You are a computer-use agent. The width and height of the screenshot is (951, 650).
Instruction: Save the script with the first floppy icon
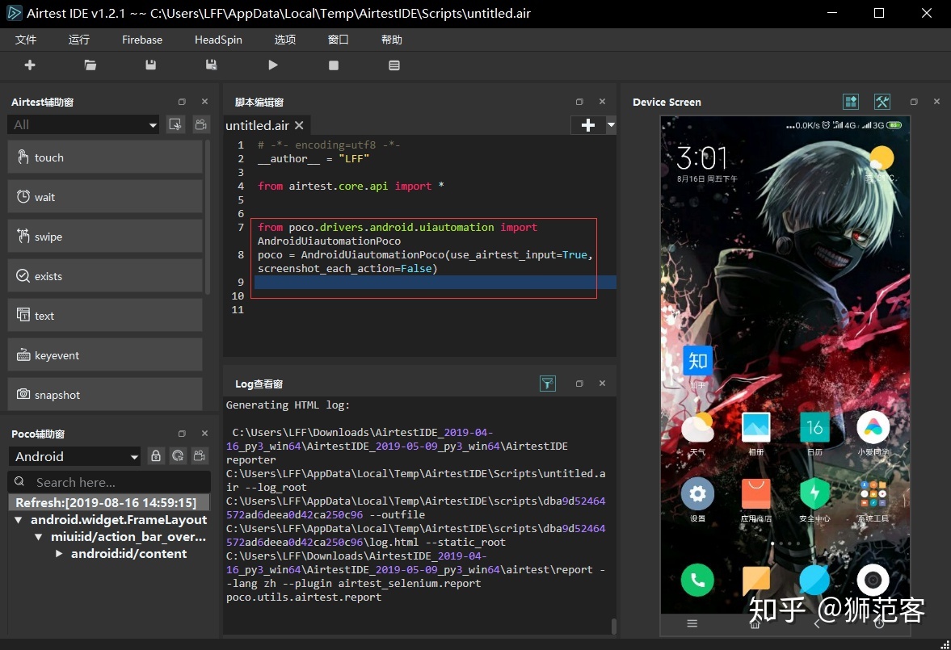pos(151,65)
